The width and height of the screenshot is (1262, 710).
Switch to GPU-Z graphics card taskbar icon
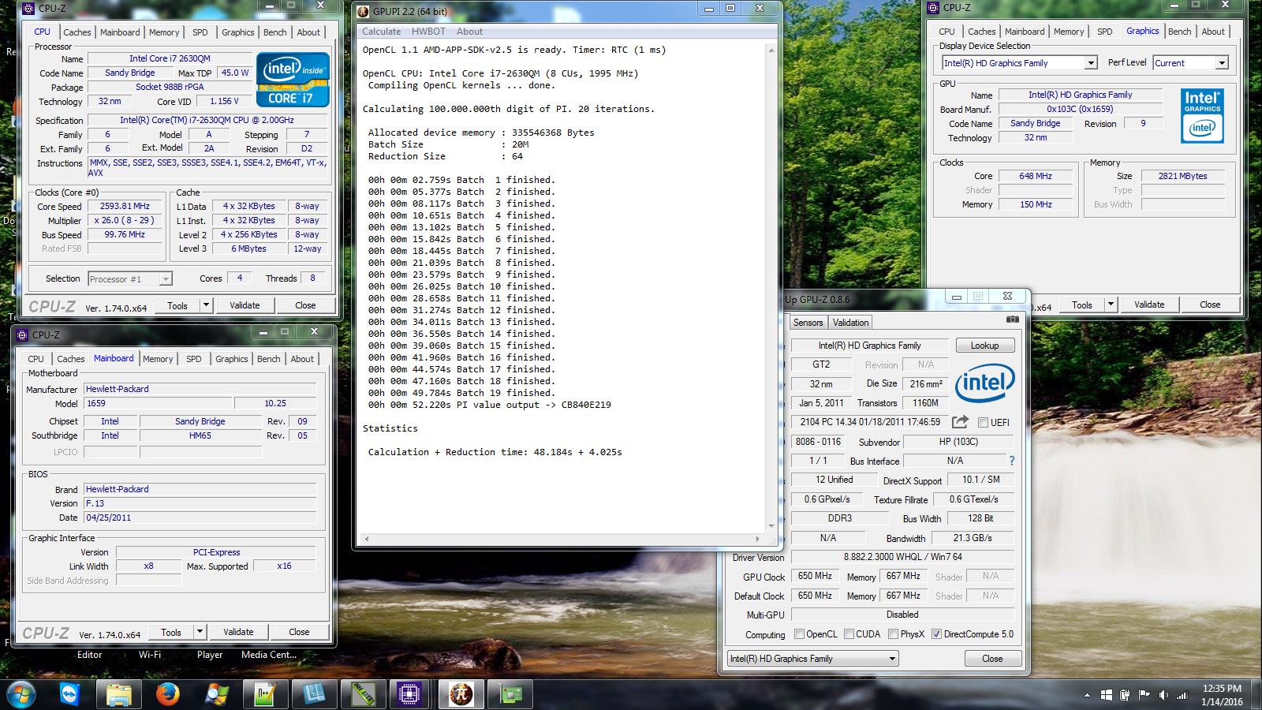point(510,694)
